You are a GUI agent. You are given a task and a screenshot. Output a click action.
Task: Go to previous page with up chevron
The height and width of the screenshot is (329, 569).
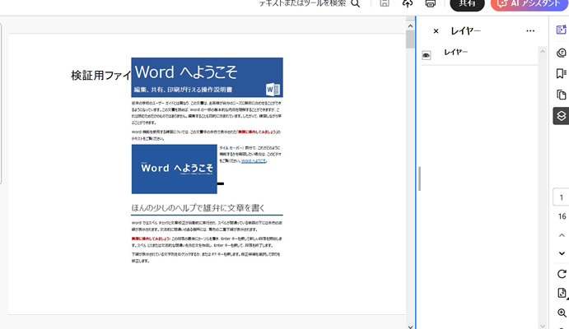[562, 235]
